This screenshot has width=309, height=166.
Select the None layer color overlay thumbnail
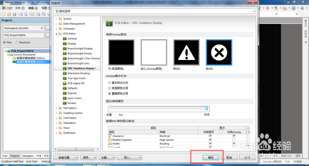coord(121,52)
